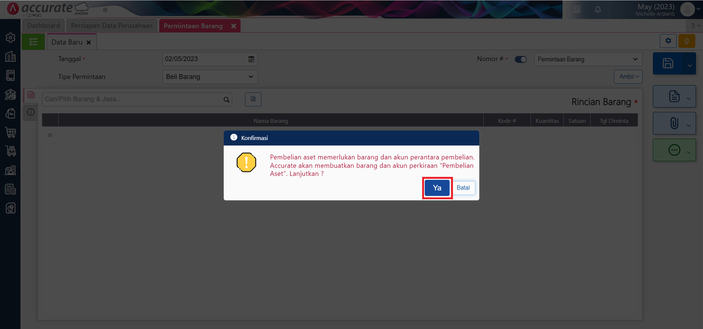Click the green more options icon
This screenshot has height=329, width=703.
(x=674, y=150)
